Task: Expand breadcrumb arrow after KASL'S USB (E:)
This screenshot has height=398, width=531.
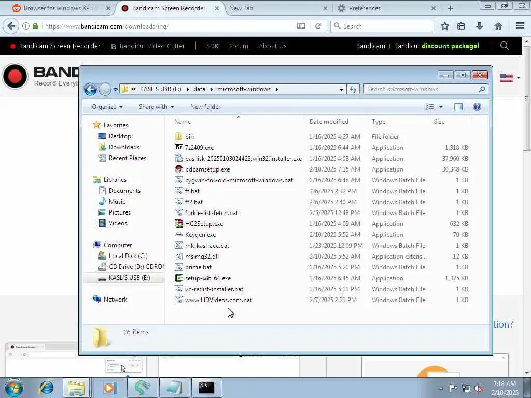Action: coord(187,89)
